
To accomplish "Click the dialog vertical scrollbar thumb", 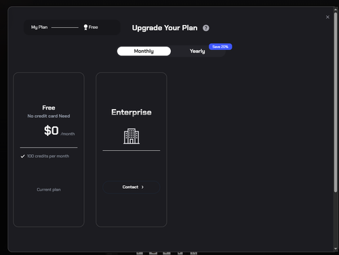I will pyautogui.click(x=336, y=102).
